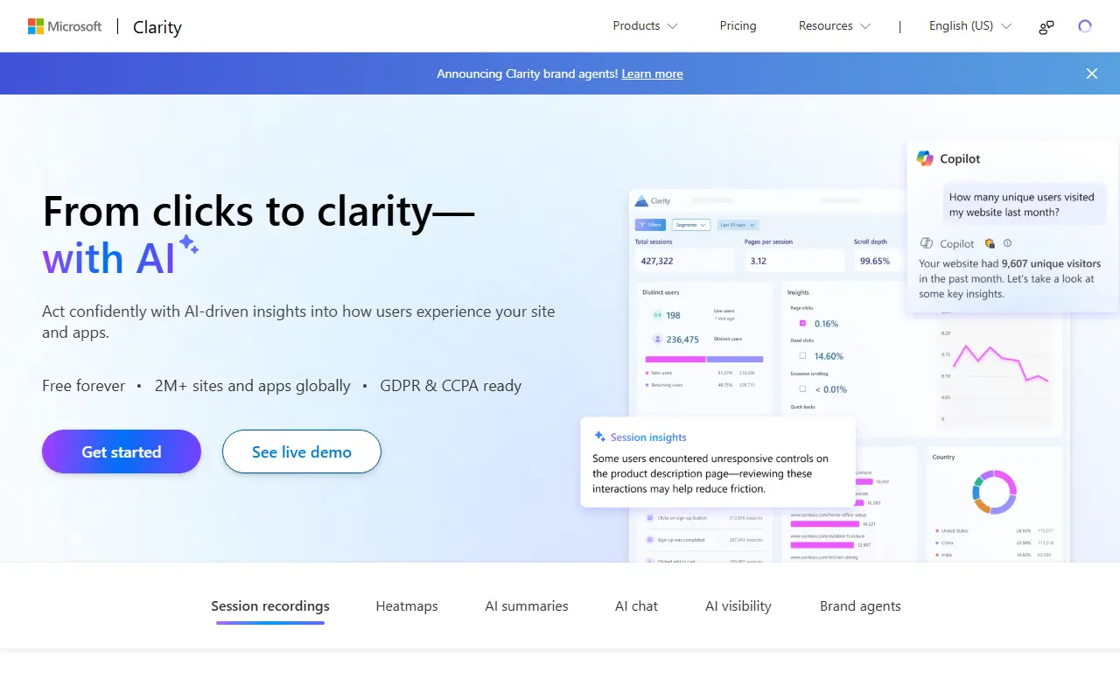
Task: Click the Rage clicks value 0.16%
Action: [x=826, y=324]
